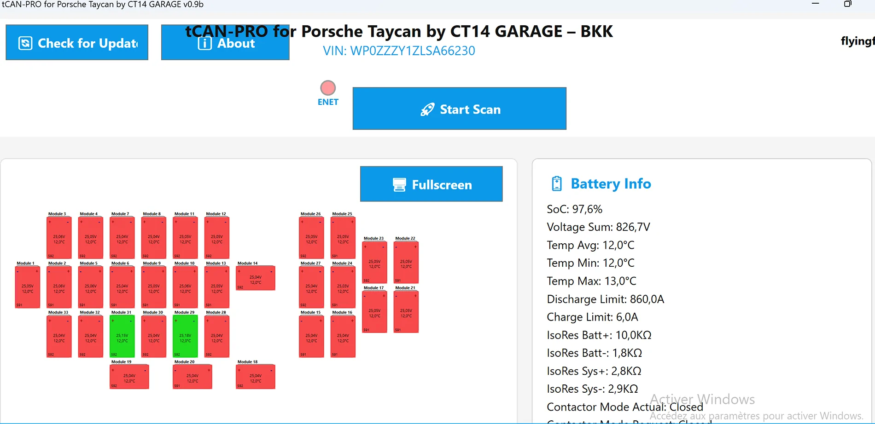
Task: Click the Charge Limit: 6,0A line
Action: [x=592, y=317]
